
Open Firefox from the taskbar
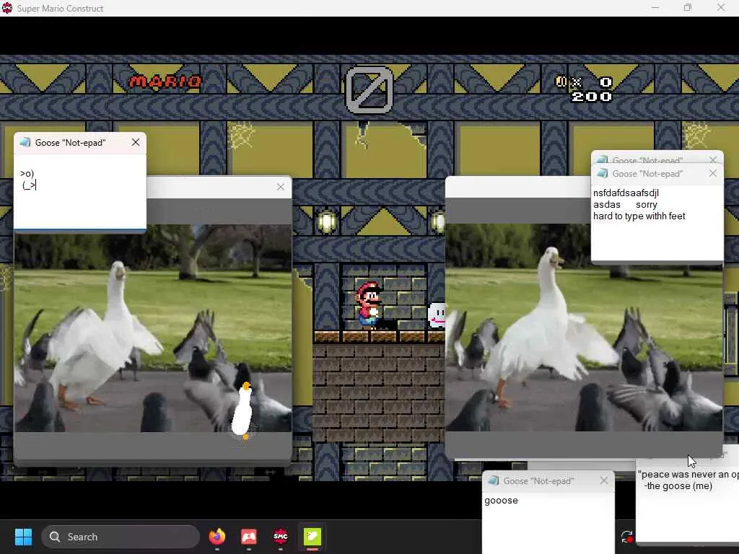pos(217,537)
